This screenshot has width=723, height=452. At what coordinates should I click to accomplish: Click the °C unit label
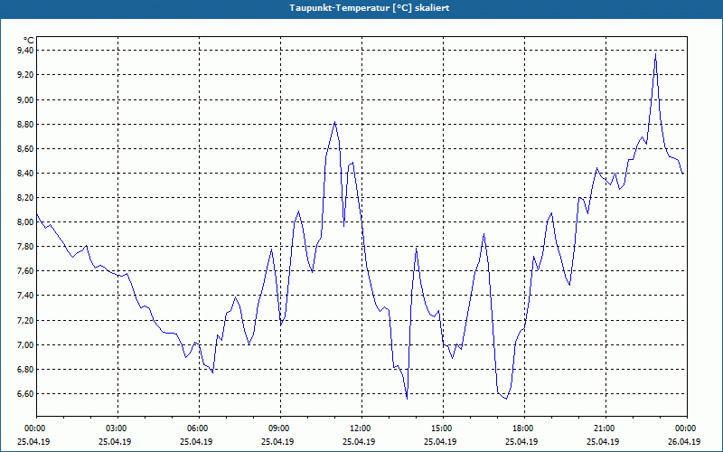click(29, 41)
